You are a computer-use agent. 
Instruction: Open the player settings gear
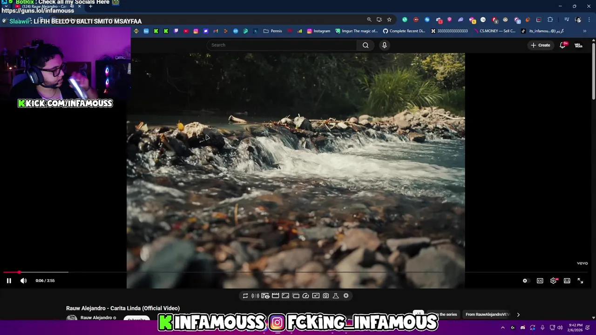(x=553, y=281)
